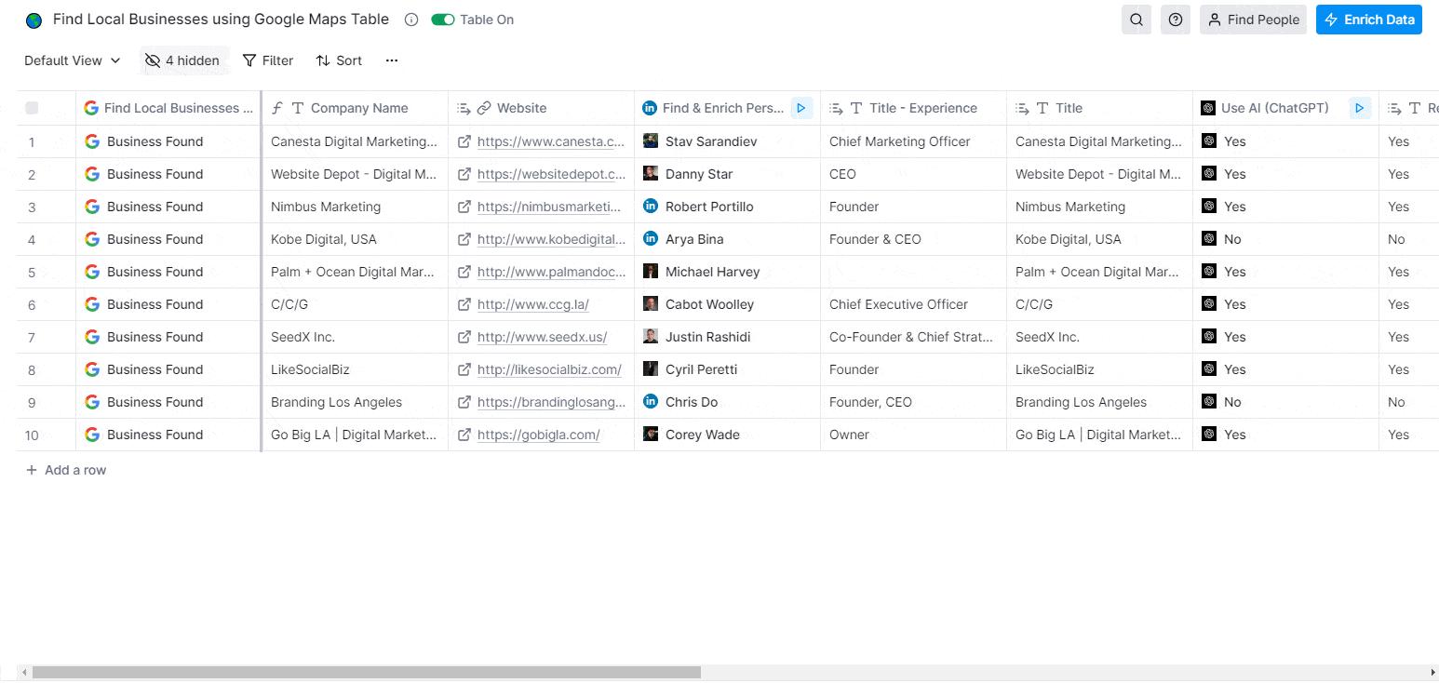Expand the Default View dropdown

[x=73, y=60]
